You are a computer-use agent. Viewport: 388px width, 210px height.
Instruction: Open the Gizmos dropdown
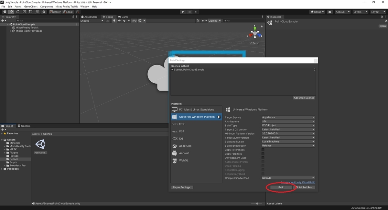tap(214, 21)
